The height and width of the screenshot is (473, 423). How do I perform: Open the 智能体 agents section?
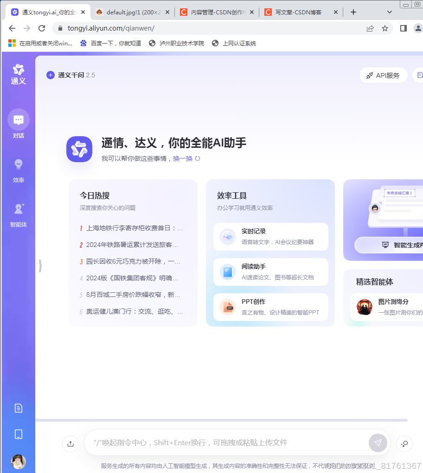[19, 215]
